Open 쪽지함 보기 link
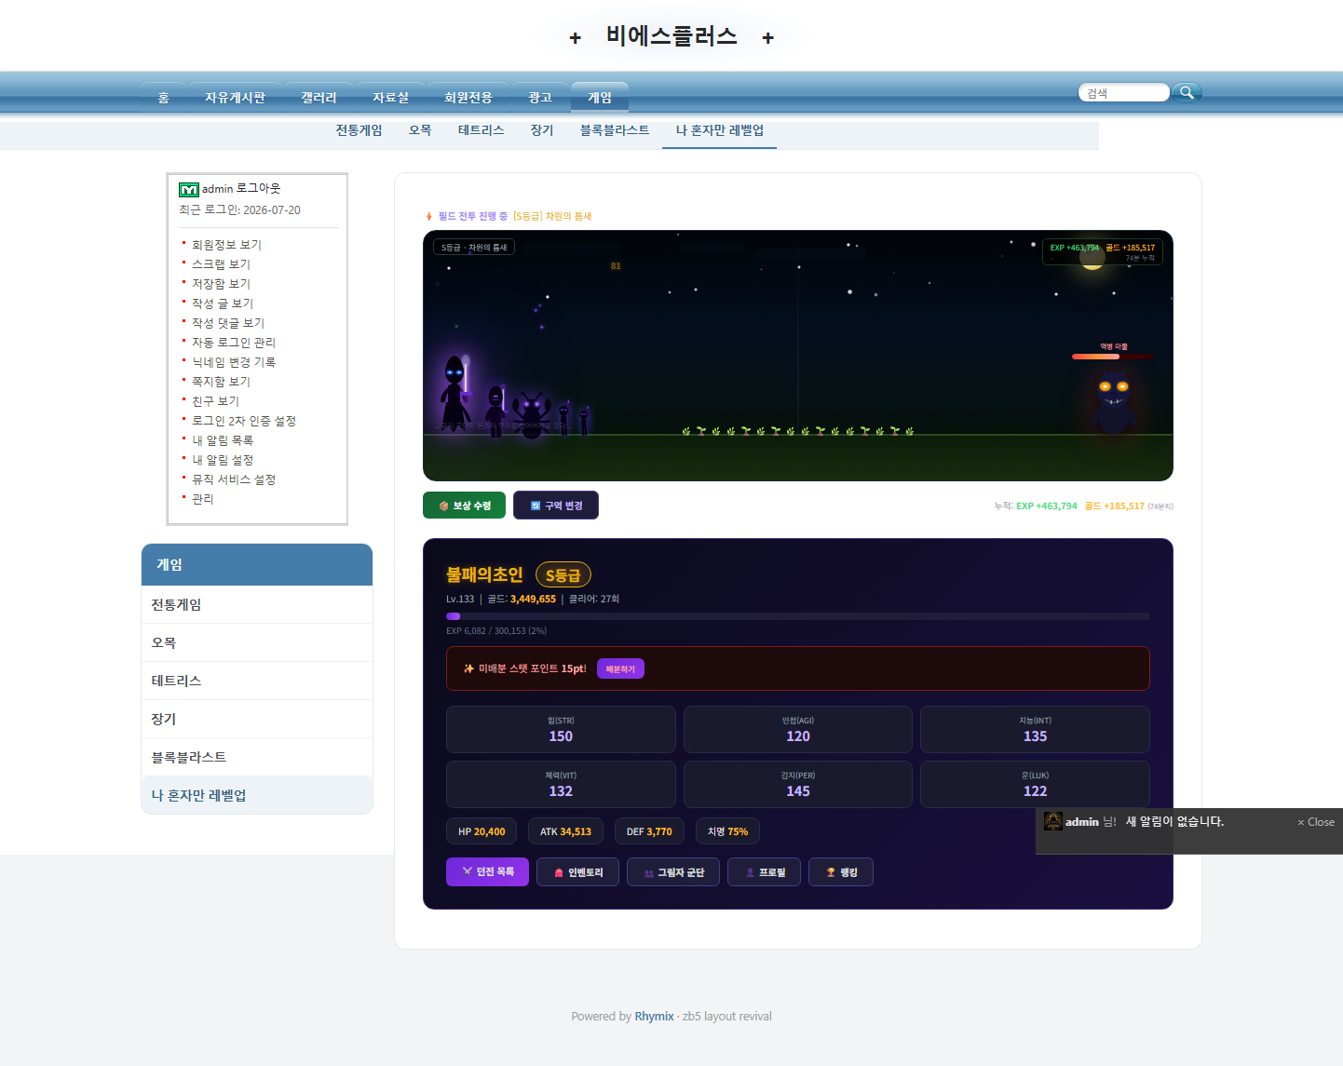 pyautogui.click(x=221, y=382)
